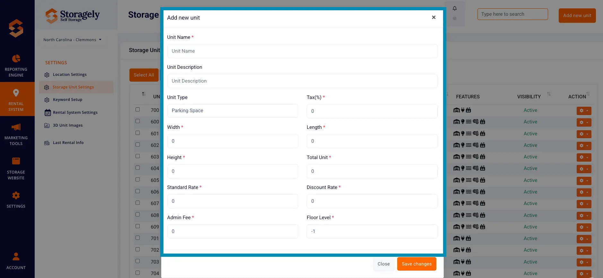The image size is (603, 278).
Task: Click the Close button in dialog footer
Action: click(383, 264)
